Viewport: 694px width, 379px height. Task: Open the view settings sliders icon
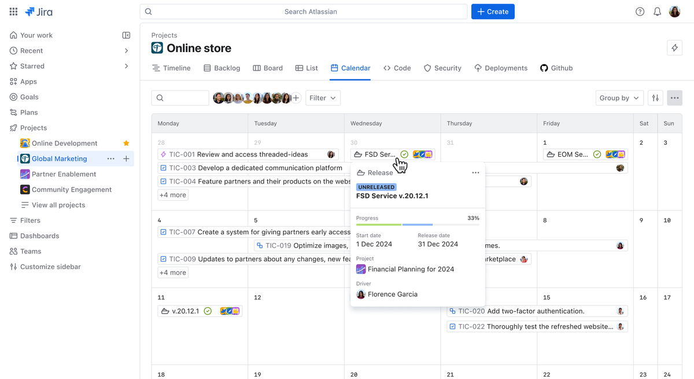[655, 98]
